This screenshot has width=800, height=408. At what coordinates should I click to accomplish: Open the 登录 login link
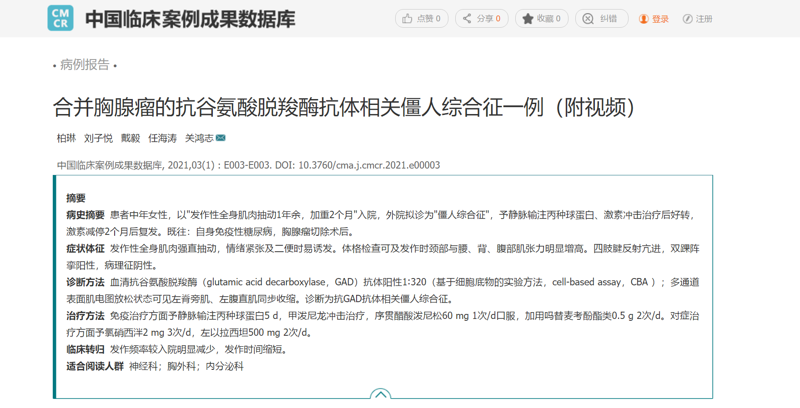coord(660,19)
